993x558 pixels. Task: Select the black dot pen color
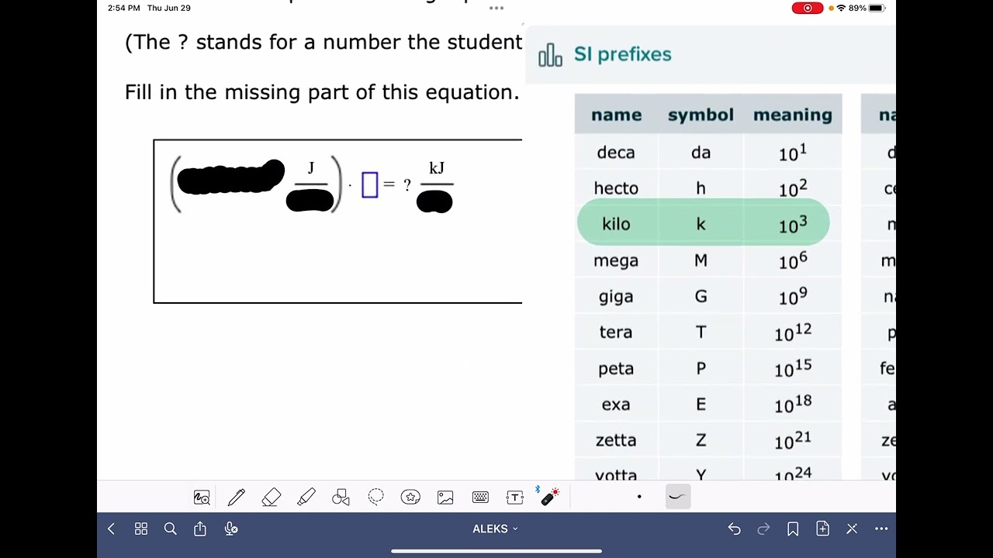coord(639,497)
